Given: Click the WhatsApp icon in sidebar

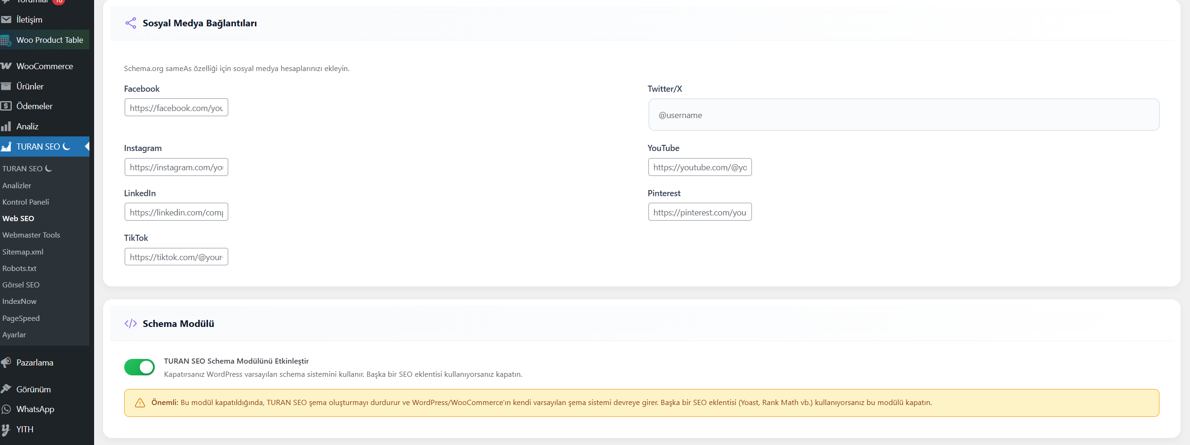Looking at the screenshot, I should click(x=6, y=409).
